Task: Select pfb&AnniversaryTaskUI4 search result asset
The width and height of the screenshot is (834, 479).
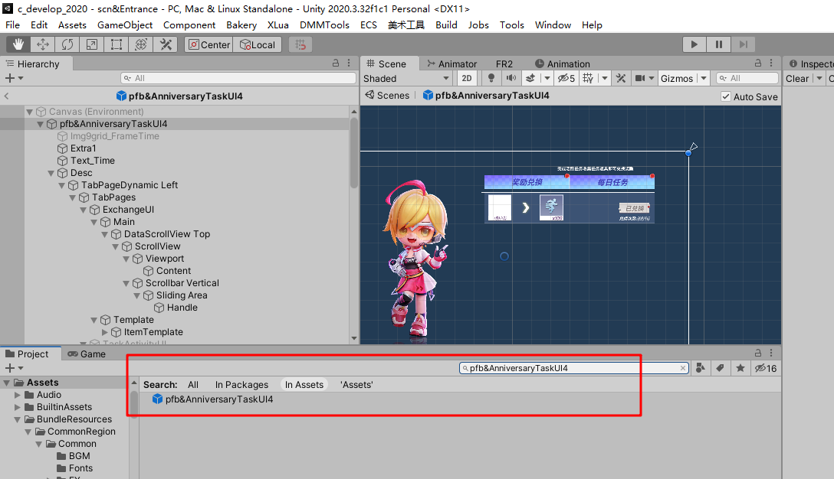Action: point(213,399)
